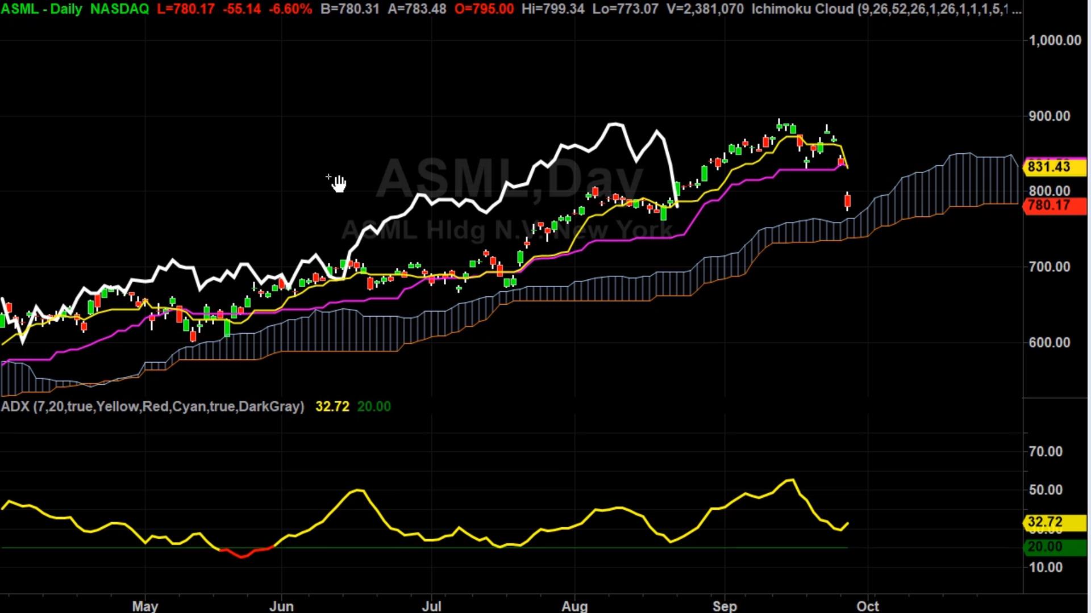Screen dimensions: 1091x613
Task: Click the -6.60% percent change
Action: (x=290, y=9)
